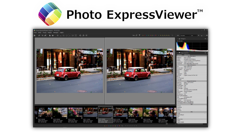The width and height of the screenshot is (241, 132).
Task: Open the sort order Asc dropdown
Action: [x=194, y=36]
